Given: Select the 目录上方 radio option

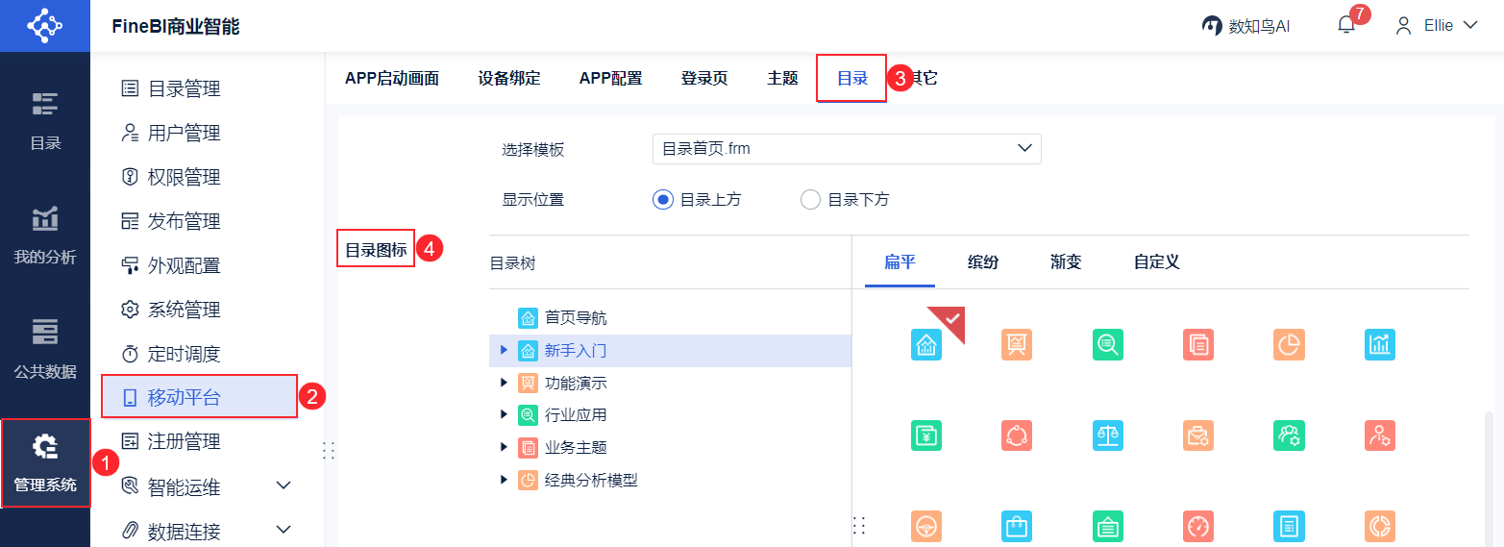Looking at the screenshot, I should tap(661, 200).
